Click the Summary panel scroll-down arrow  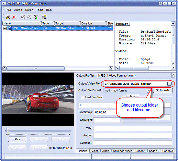[173, 64]
